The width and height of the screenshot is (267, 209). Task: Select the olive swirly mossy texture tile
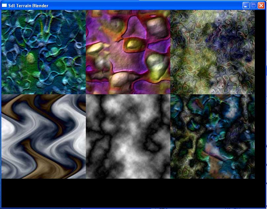click(x=213, y=52)
